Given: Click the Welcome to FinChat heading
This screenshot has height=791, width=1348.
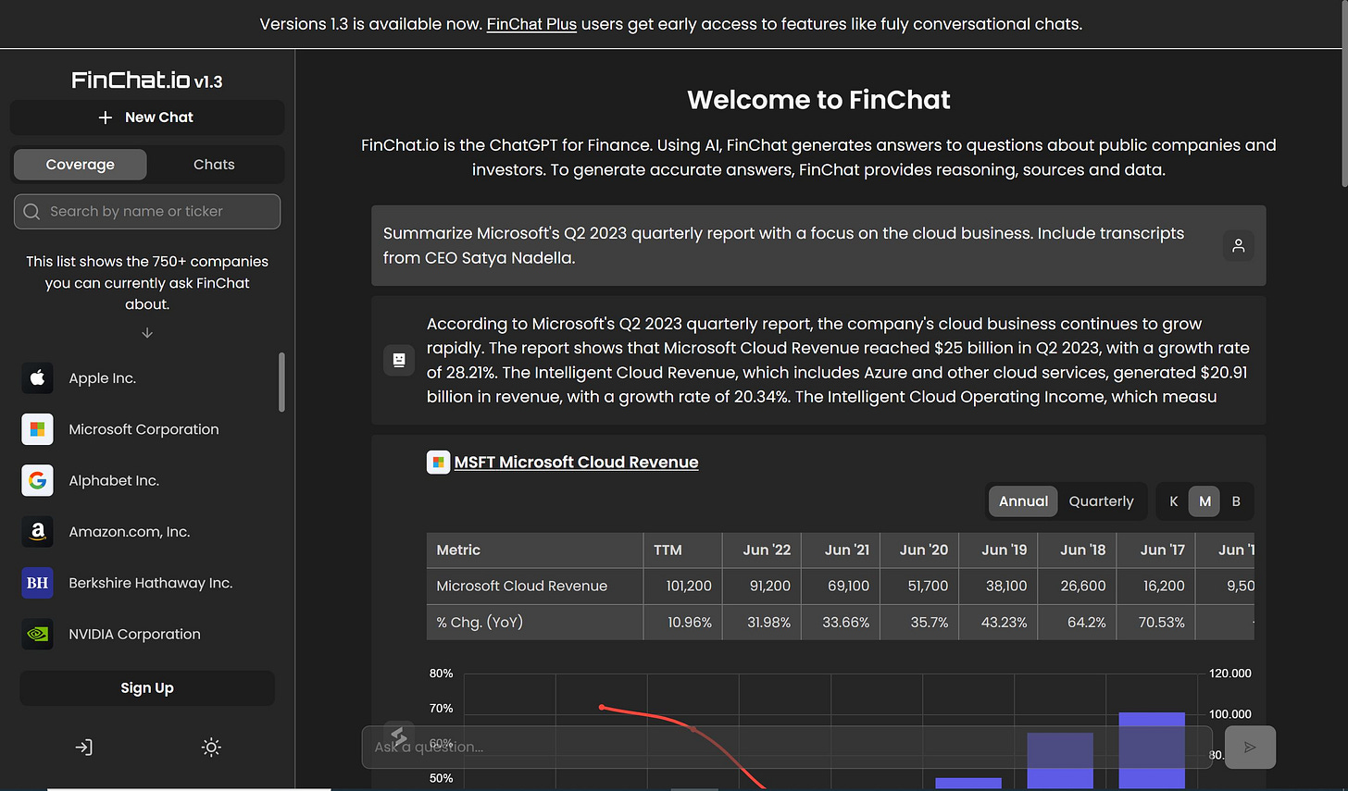Looking at the screenshot, I should [818, 100].
